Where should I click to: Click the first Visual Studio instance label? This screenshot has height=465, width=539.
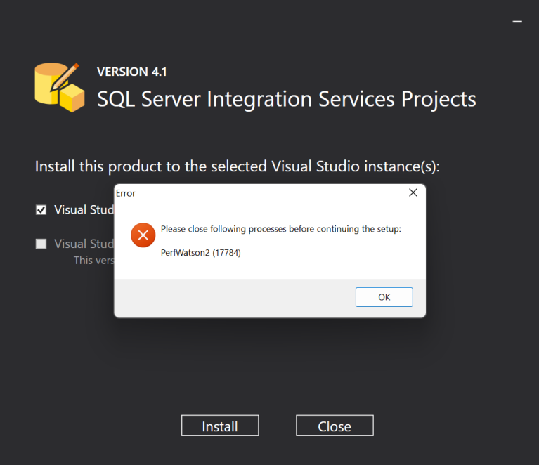pyautogui.click(x=79, y=209)
